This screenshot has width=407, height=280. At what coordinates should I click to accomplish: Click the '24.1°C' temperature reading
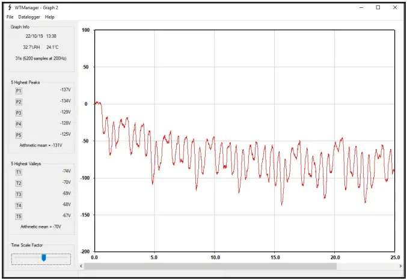click(52, 47)
